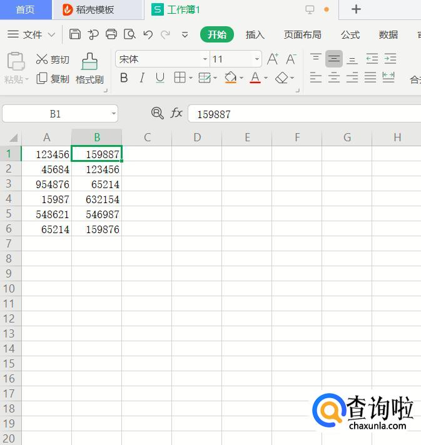Click the Save icon in quick toolbar
The height and width of the screenshot is (445, 421).
pyautogui.click(x=75, y=34)
